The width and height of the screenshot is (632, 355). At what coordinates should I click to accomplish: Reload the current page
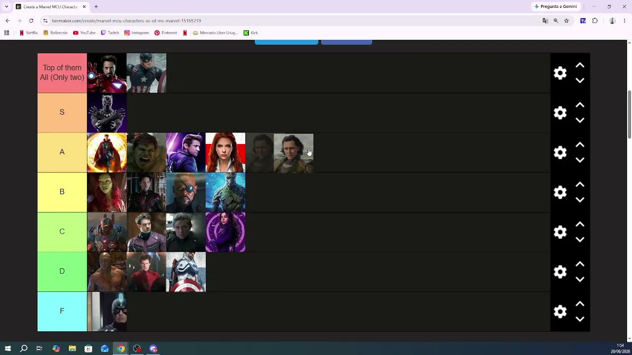coord(31,21)
